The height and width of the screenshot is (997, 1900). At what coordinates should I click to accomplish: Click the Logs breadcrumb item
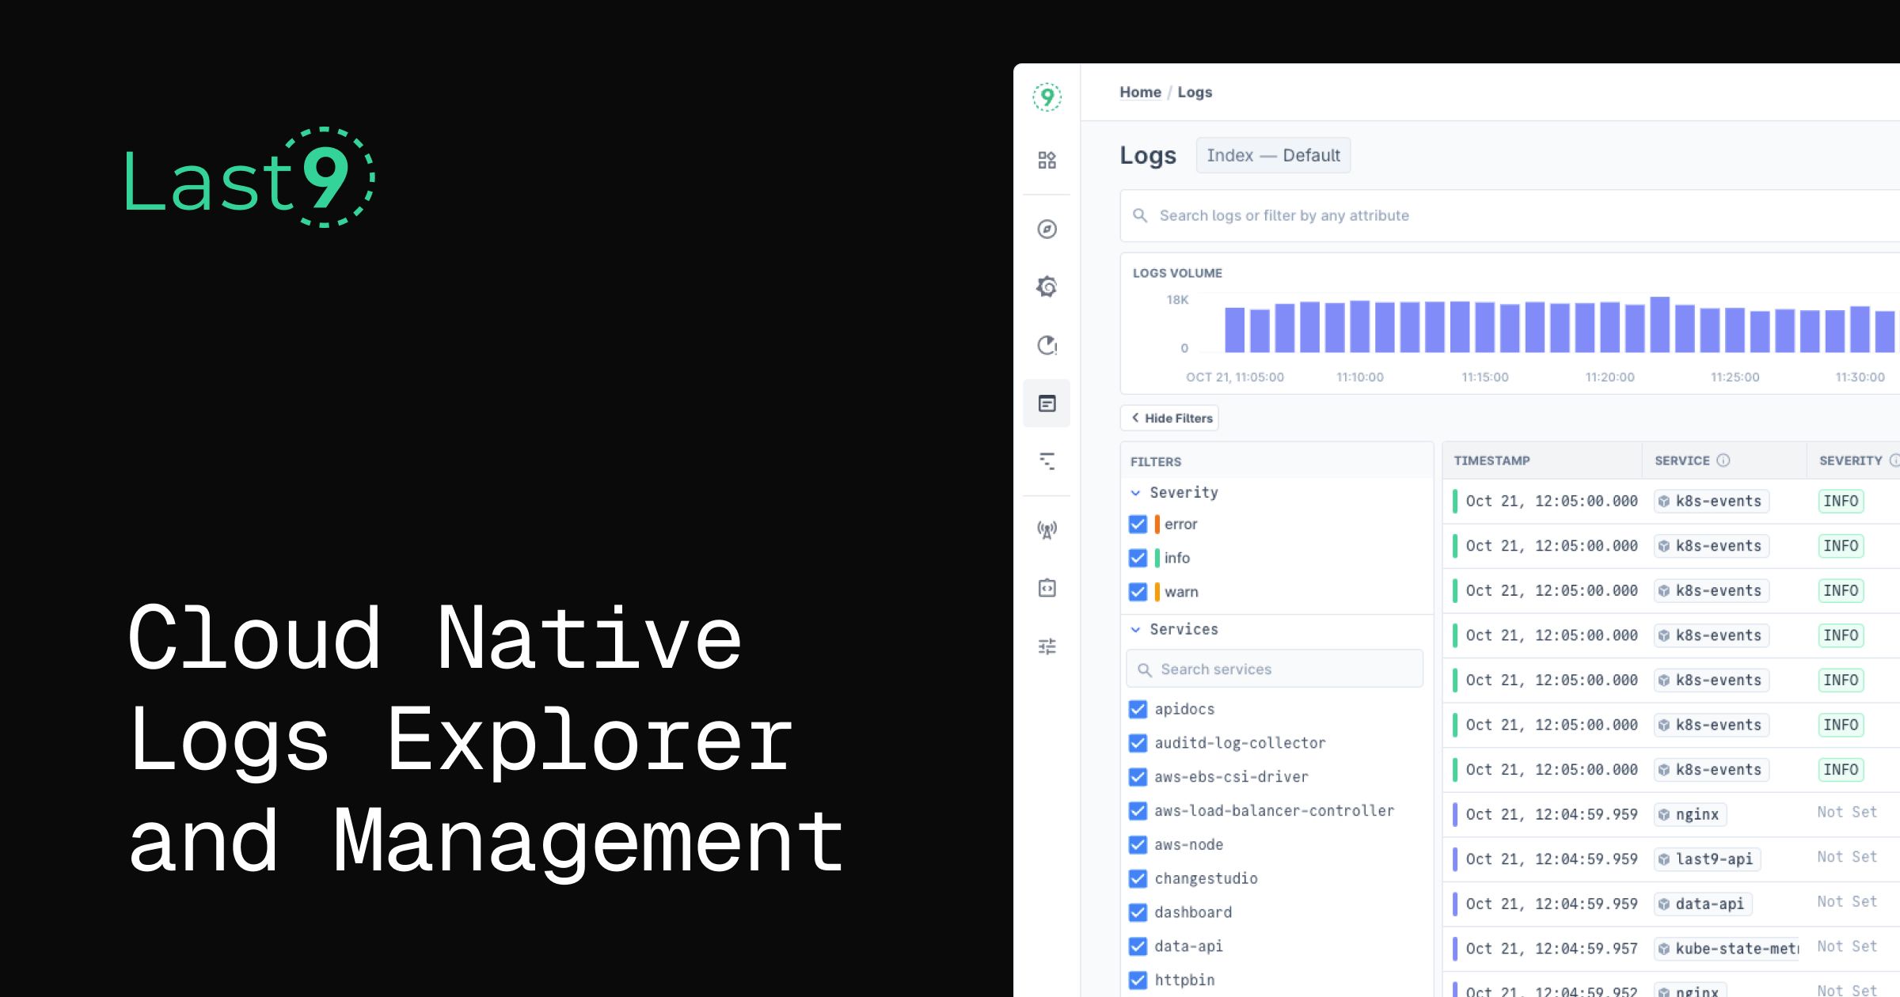1195,92
